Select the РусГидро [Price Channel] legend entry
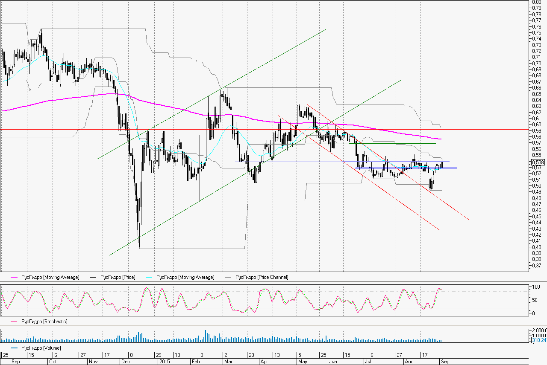The image size is (547, 365). [x=262, y=278]
